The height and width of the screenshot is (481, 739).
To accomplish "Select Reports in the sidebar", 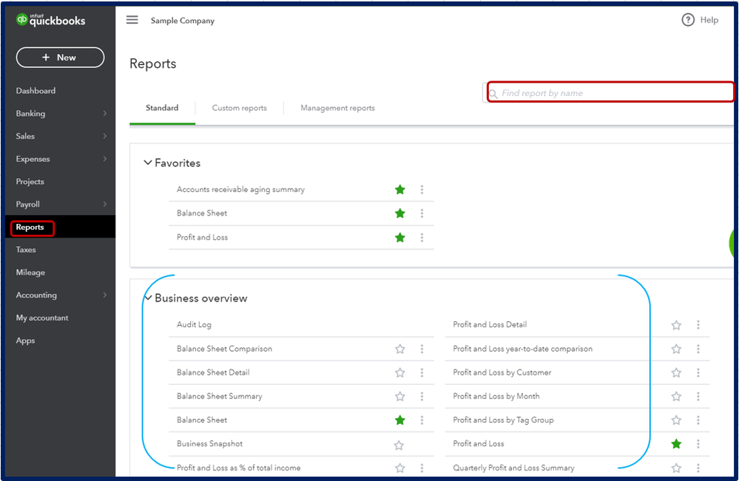I will click(30, 228).
